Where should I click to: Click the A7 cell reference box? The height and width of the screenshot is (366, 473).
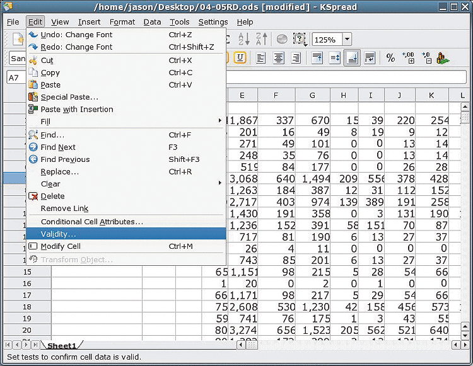pos(16,77)
